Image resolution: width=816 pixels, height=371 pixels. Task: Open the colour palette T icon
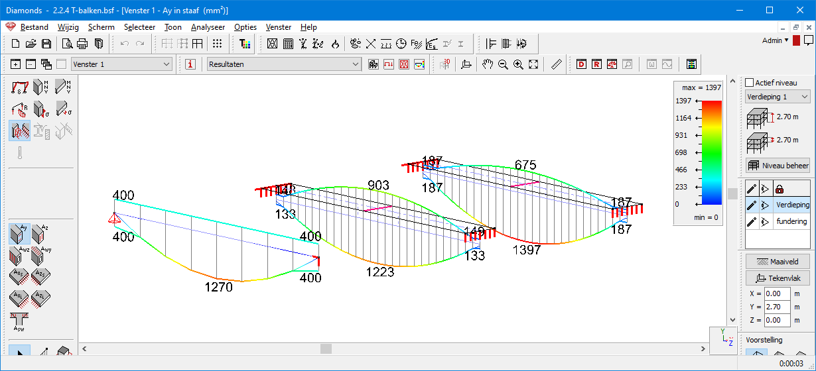pyautogui.click(x=245, y=44)
